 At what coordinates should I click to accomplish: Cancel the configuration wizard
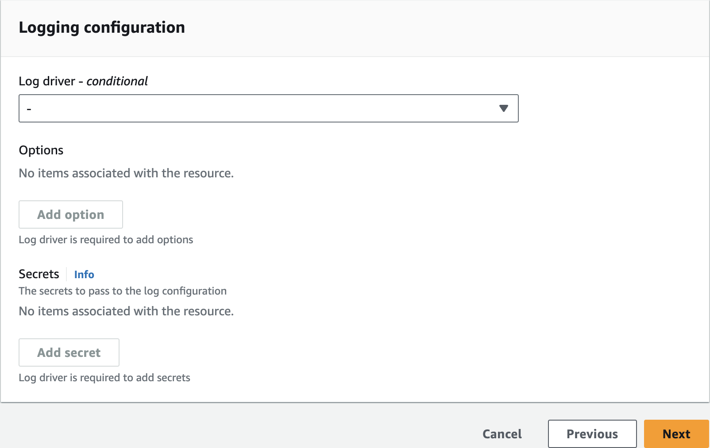502,434
